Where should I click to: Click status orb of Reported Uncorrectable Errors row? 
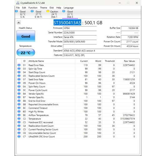(x=19, y=105)
